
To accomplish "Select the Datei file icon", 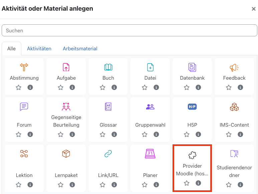I will 150,67.
